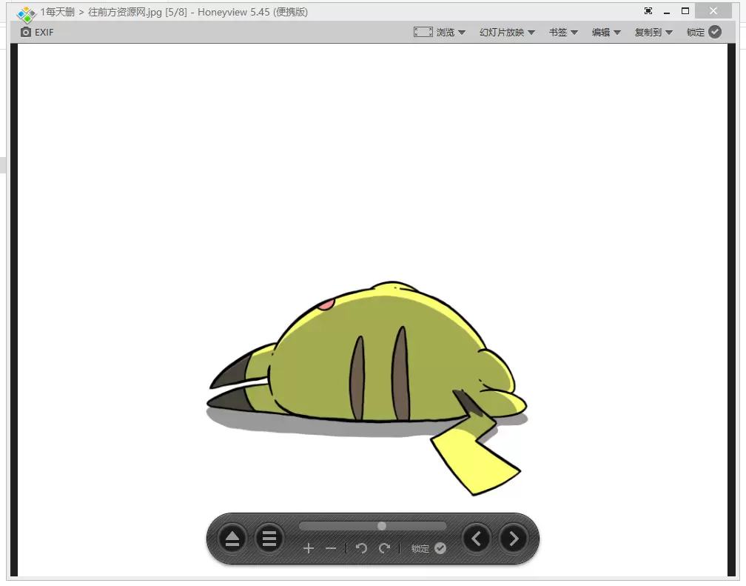The image size is (746, 586).
Task: Open the 编辑 edit menu
Action: 606,32
